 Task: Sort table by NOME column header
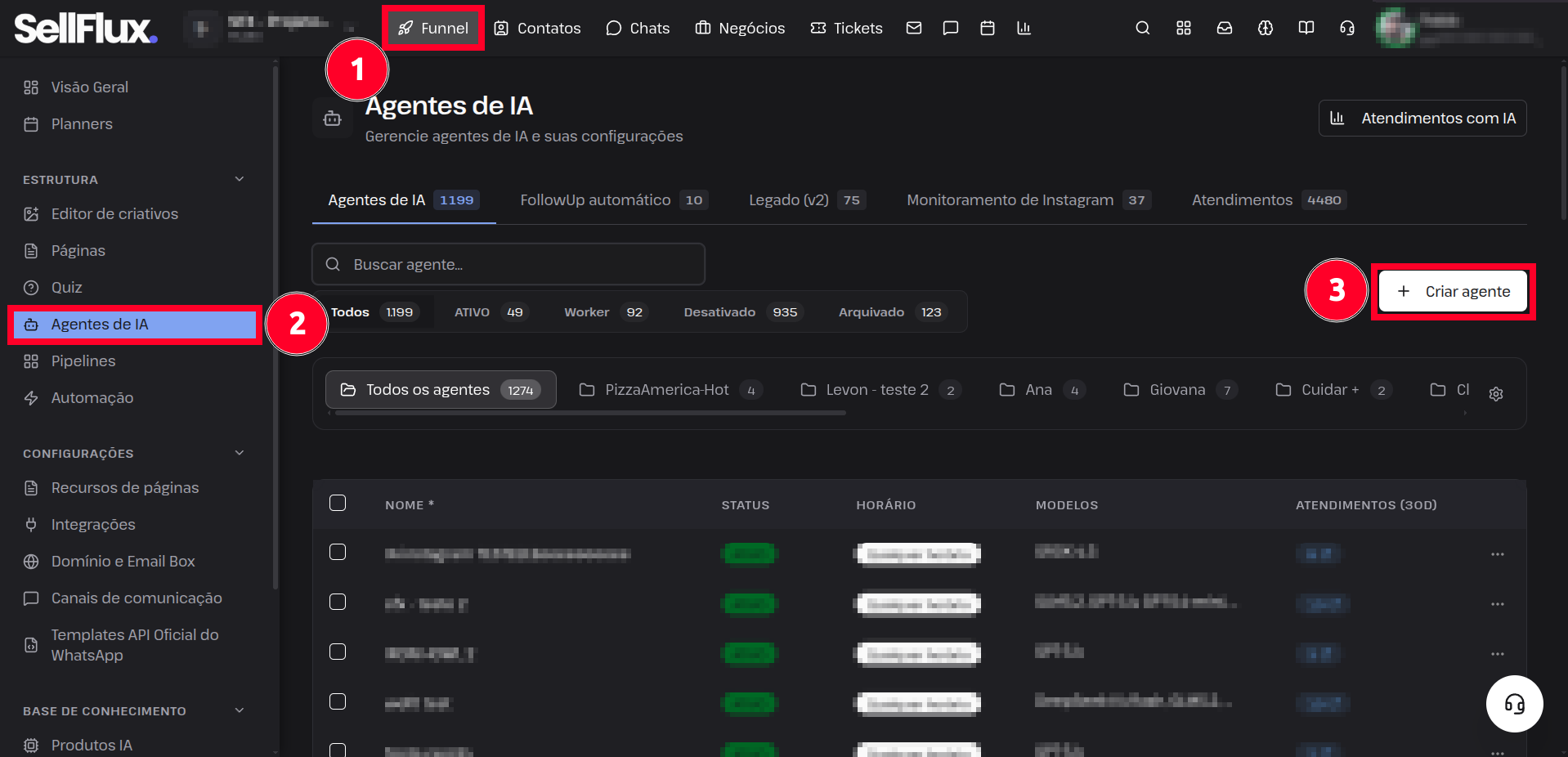point(410,505)
